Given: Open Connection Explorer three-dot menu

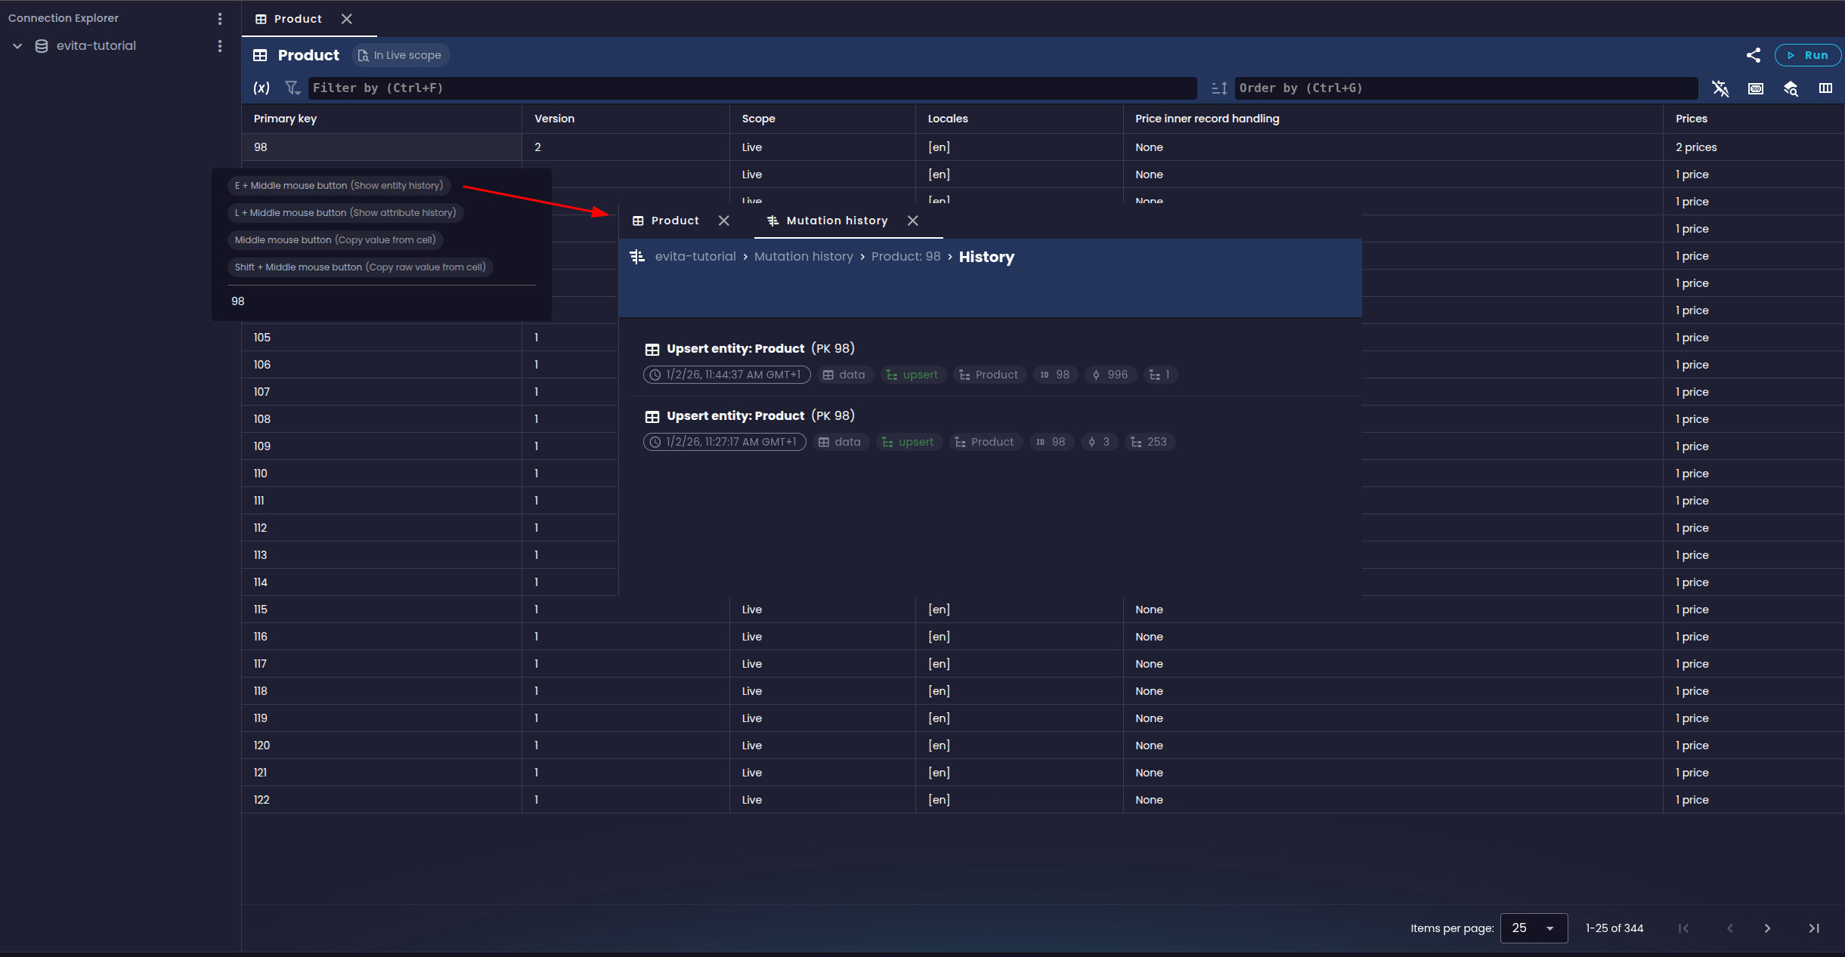Looking at the screenshot, I should click(220, 18).
